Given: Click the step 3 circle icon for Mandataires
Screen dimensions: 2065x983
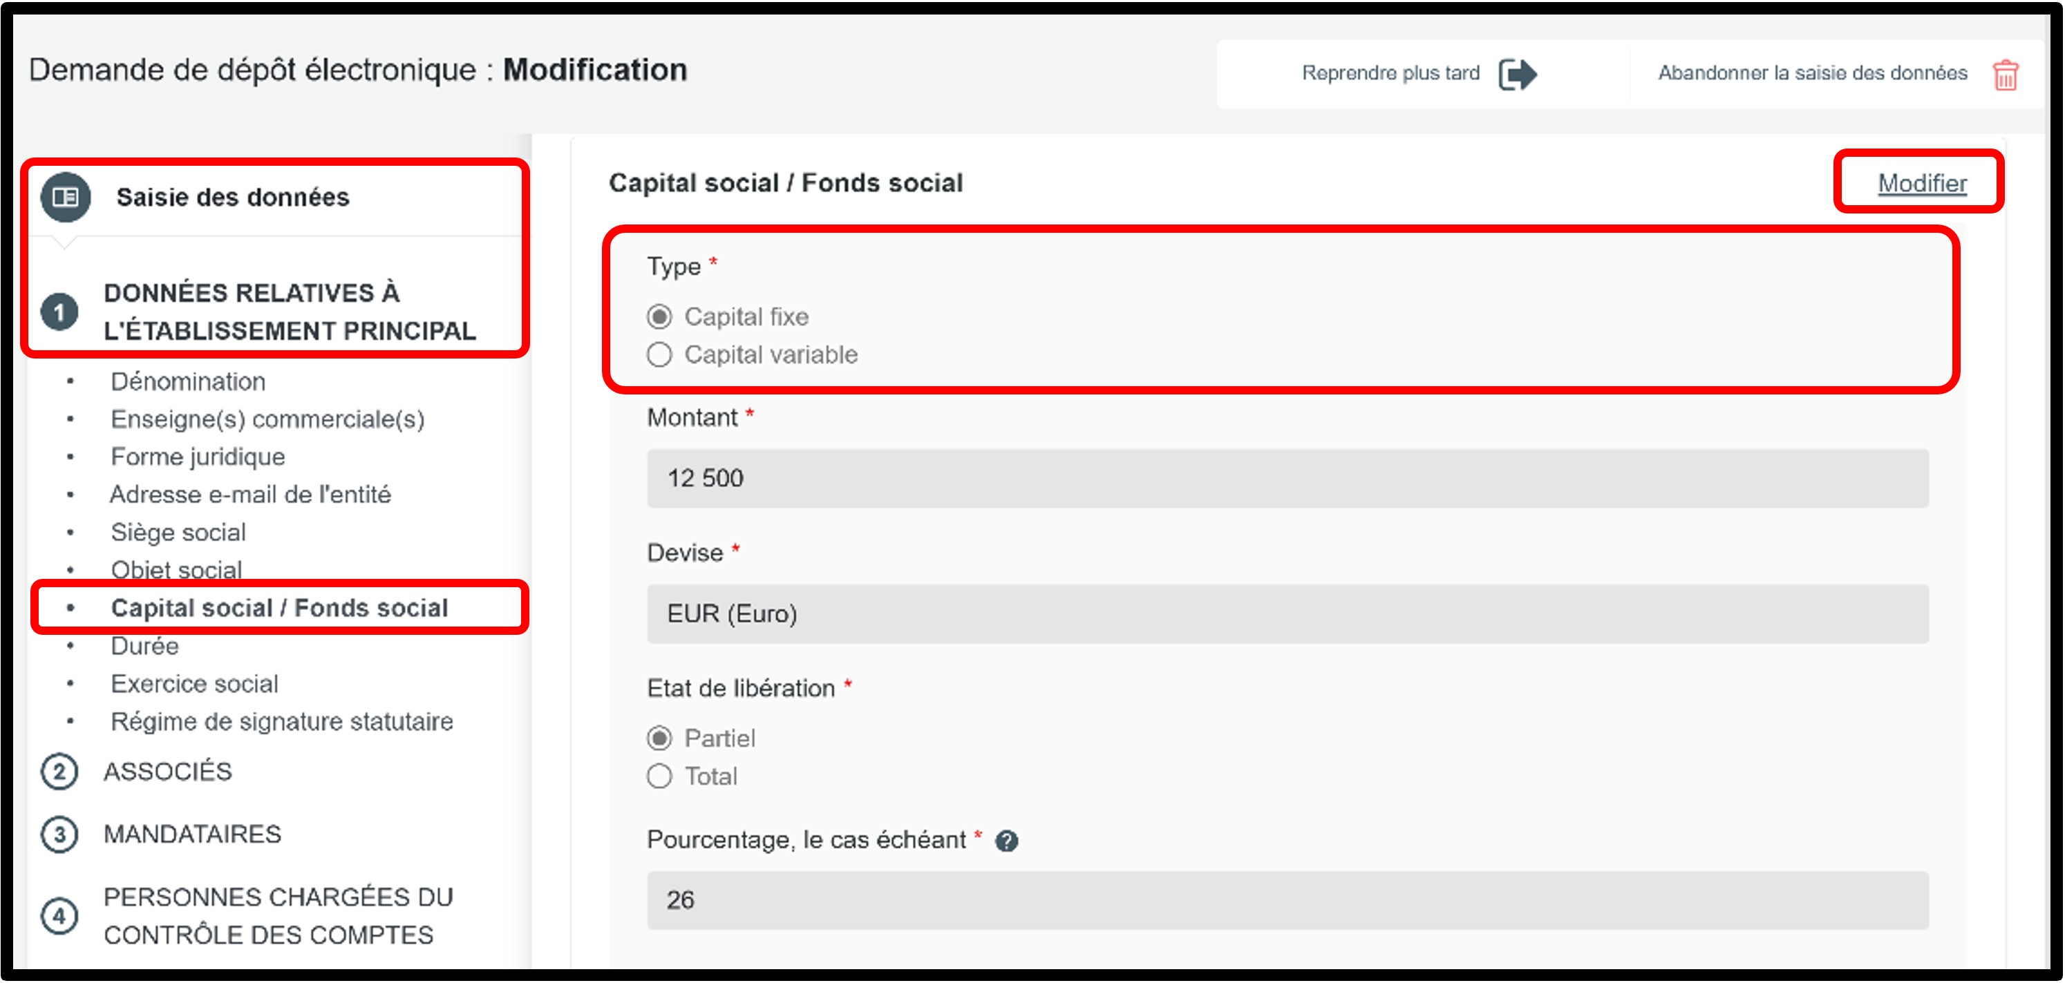Looking at the screenshot, I should [x=59, y=834].
